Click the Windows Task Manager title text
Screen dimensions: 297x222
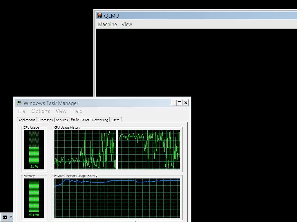tap(51, 103)
